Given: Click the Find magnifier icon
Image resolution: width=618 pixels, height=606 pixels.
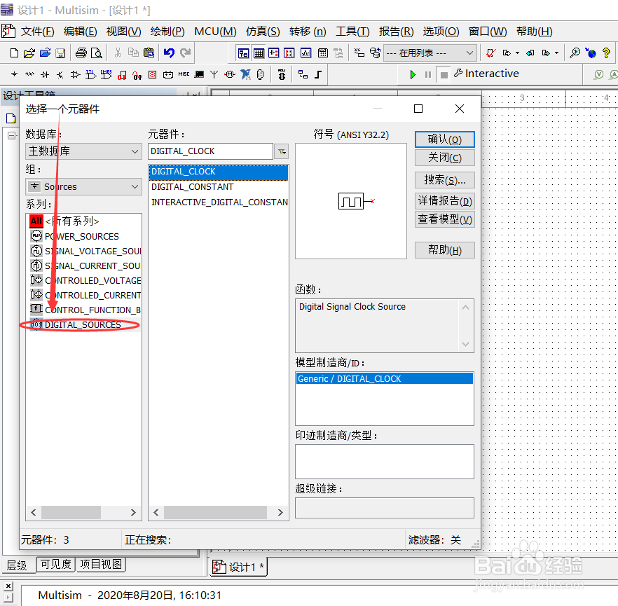Looking at the screenshot, I should tap(575, 53).
